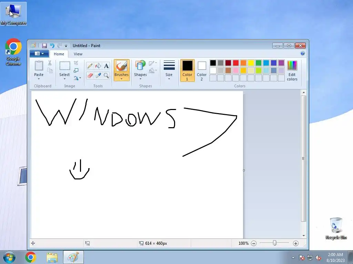Click the zoom out minus button
The width and height of the screenshot is (353, 264).
pos(254,243)
